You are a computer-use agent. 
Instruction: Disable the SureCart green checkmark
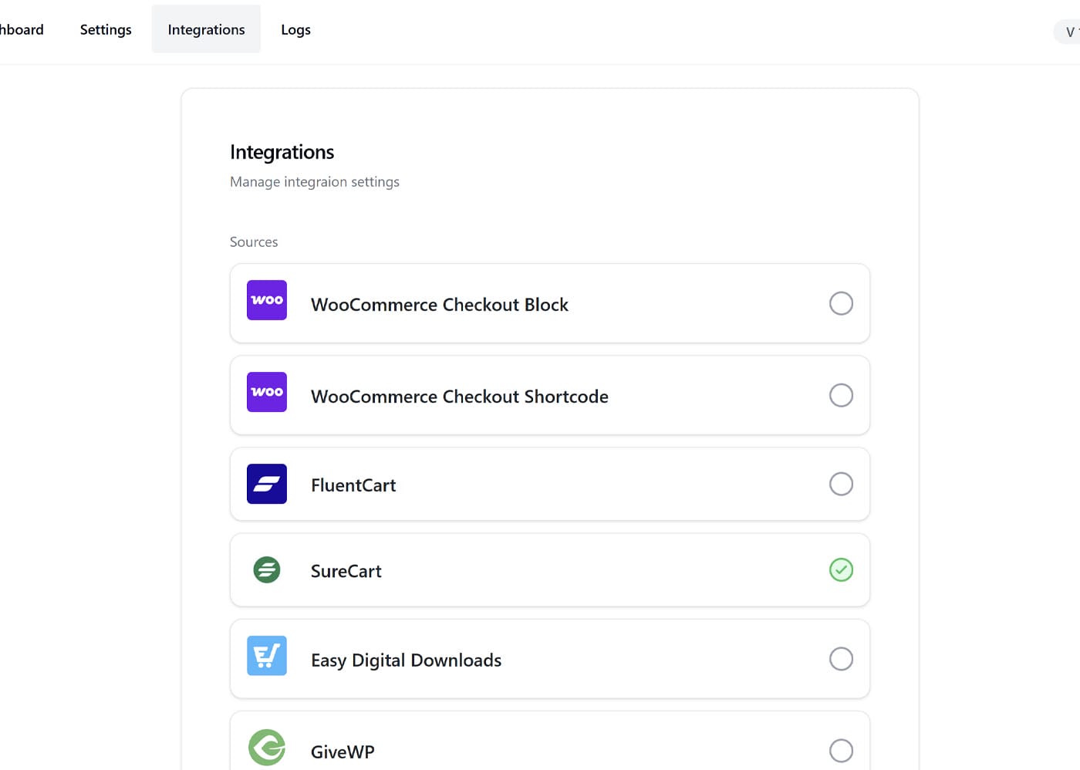pos(841,570)
